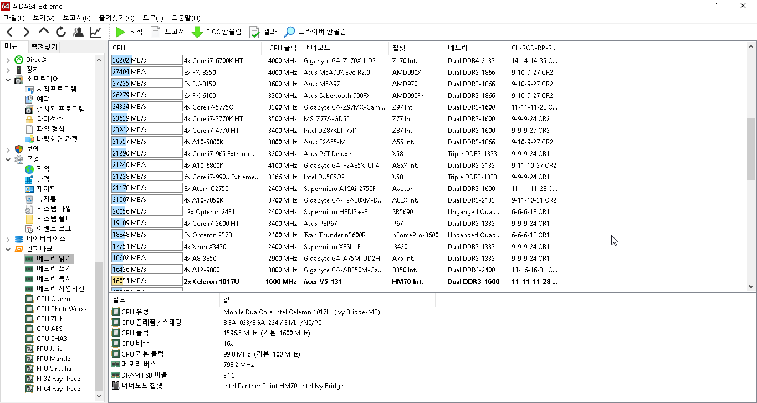
Task: Select the CPU Queen benchmark icon
Action: [29, 299]
